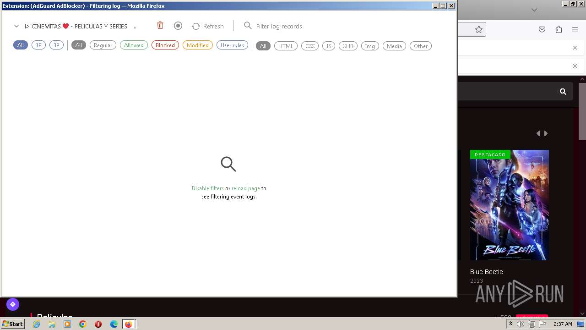The image size is (586, 330).
Task: Open the Blue Beetle title link
Action: pyautogui.click(x=486, y=272)
